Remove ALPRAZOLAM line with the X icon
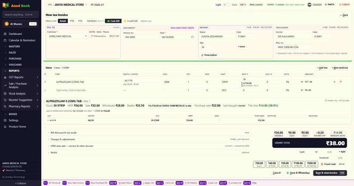Screen dimensions: 354x186 (341, 82)
